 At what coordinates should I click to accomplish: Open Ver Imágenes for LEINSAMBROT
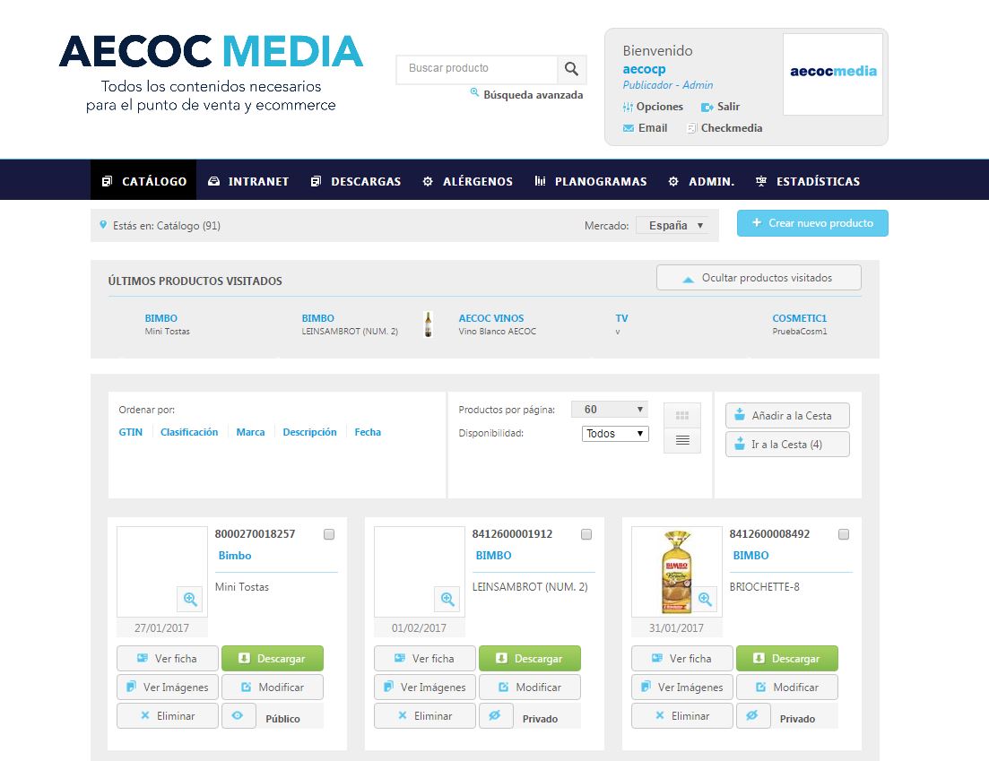(x=425, y=687)
